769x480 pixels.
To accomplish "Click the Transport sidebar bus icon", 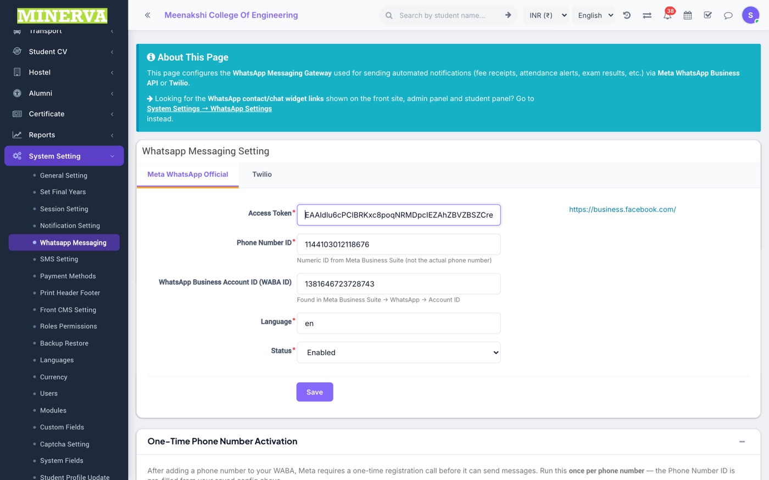I will 17,31.
